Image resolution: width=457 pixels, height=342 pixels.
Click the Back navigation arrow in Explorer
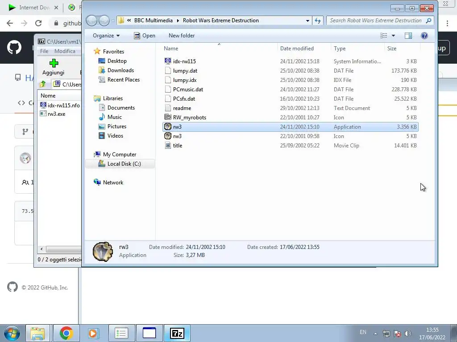coord(91,20)
